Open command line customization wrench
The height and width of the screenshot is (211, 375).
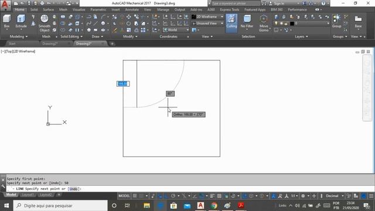tap(3, 186)
